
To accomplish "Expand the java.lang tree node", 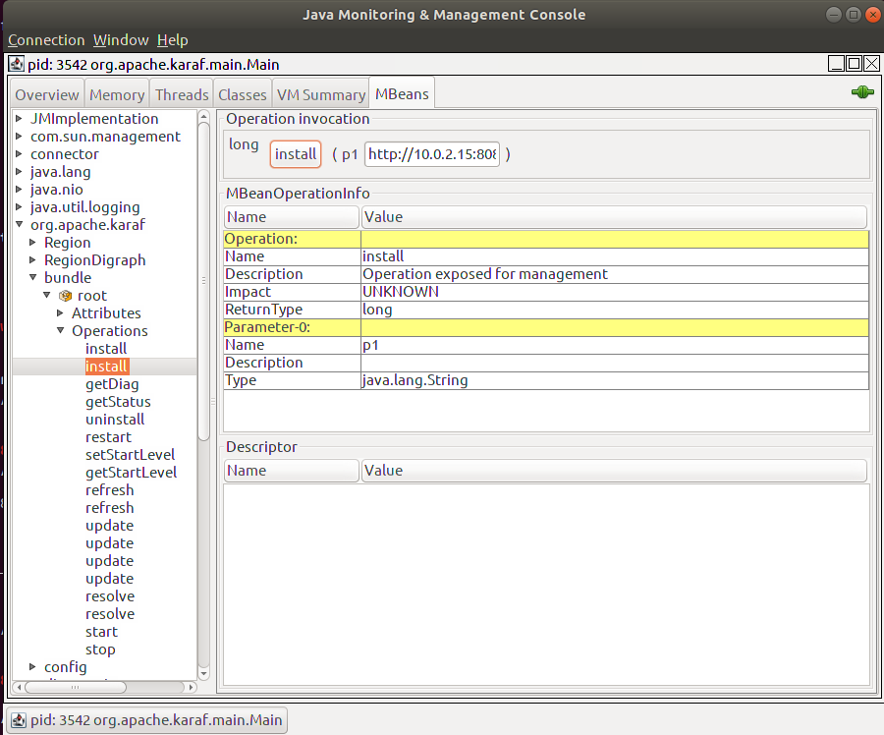I will pyautogui.click(x=19, y=172).
